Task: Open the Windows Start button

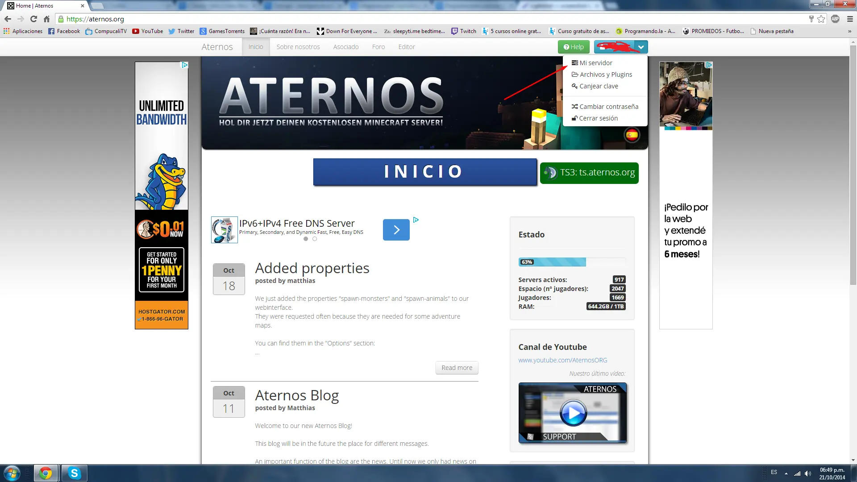Action: click(12, 473)
